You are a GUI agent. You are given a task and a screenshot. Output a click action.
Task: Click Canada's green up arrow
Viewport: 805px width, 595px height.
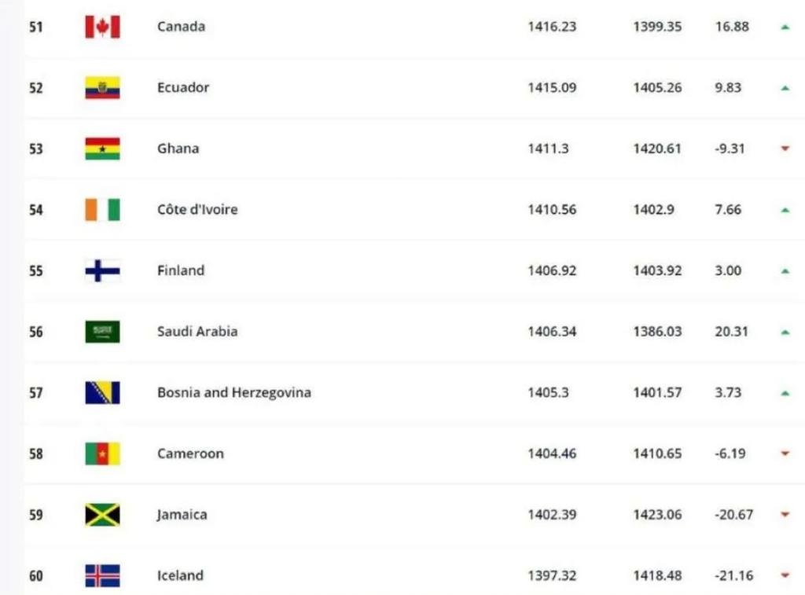pos(785,28)
